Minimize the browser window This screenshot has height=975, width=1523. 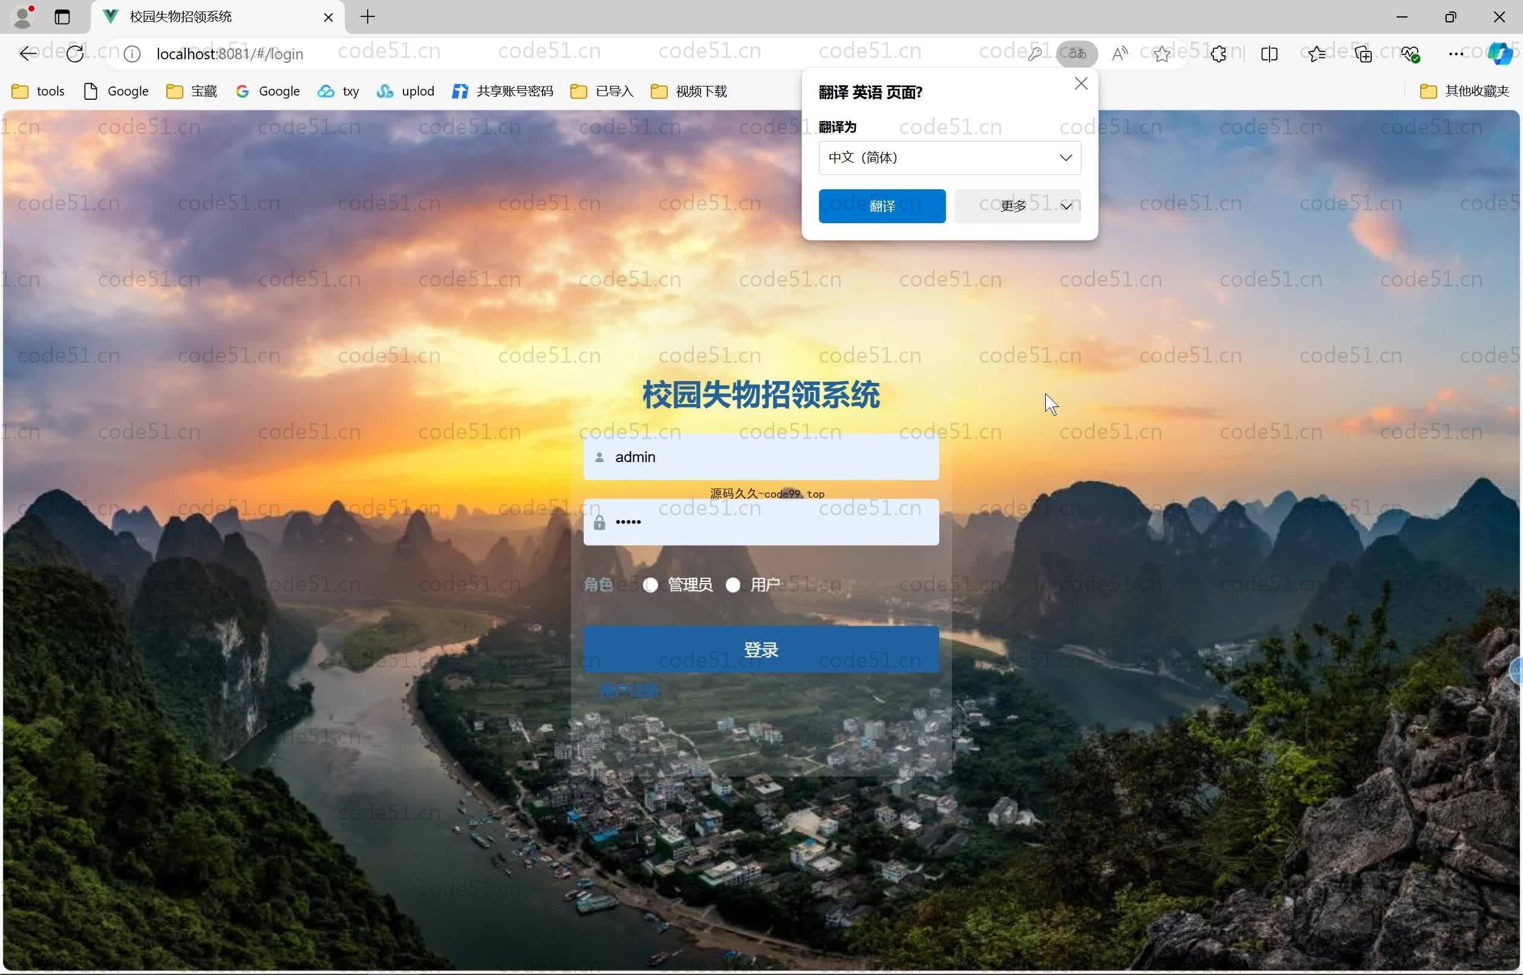1401,16
